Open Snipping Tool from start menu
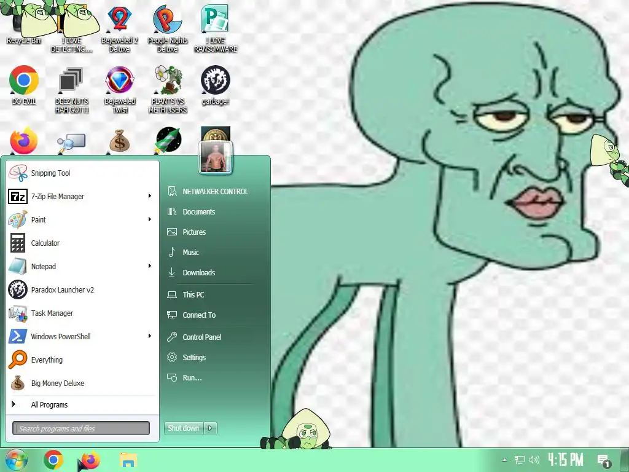This screenshot has height=472, width=629. pos(82,173)
